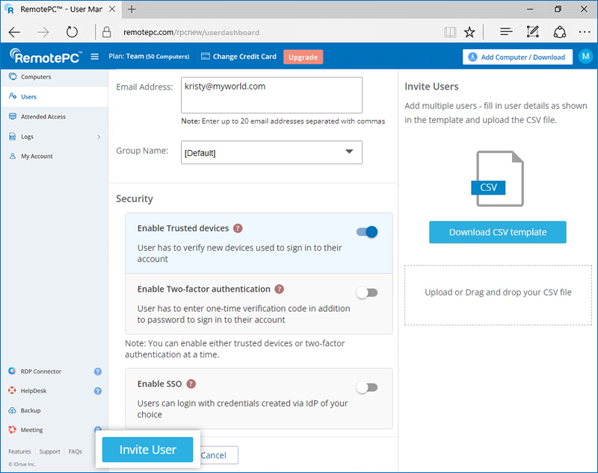598x473 pixels.
Task: Open the FAQs footer link
Action: pos(75,451)
